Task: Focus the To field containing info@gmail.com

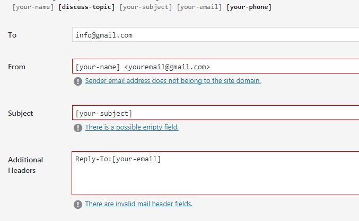Action: click(215, 34)
